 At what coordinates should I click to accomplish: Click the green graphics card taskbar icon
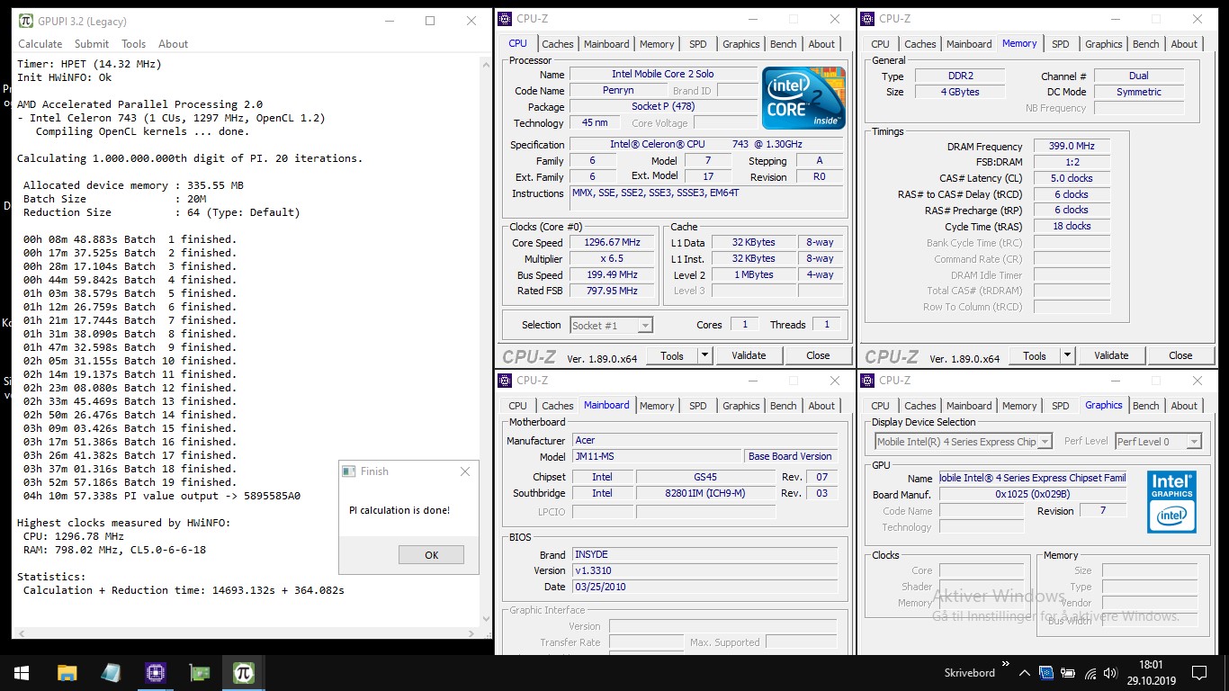point(199,672)
